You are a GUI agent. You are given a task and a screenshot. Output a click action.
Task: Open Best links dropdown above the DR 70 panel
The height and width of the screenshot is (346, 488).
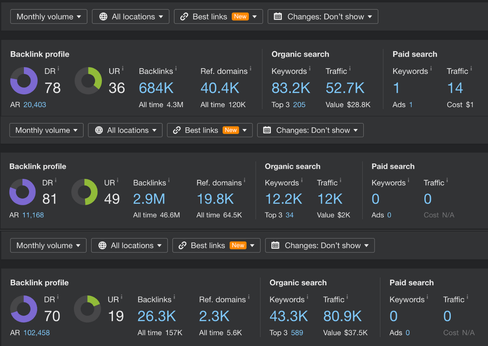[x=216, y=246]
